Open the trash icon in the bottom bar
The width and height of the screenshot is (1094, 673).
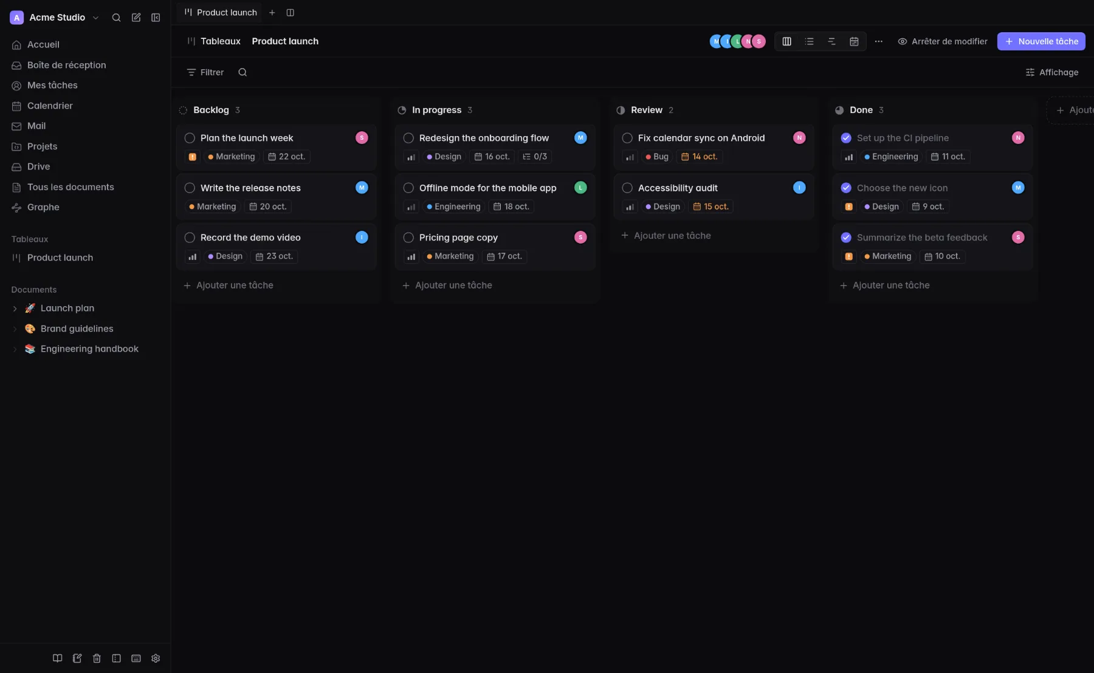pos(97,658)
